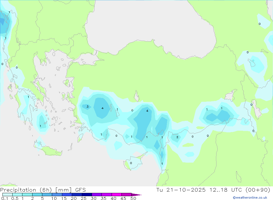This screenshot has width=273, height=200.
Task: Choose the 2–5 mm legend color swatch
Action: click(37, 195)
